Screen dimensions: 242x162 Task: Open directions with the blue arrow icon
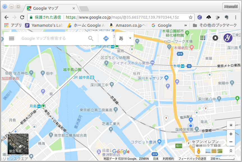pos(106,38)
